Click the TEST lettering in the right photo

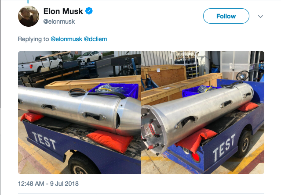click(224, 147)
